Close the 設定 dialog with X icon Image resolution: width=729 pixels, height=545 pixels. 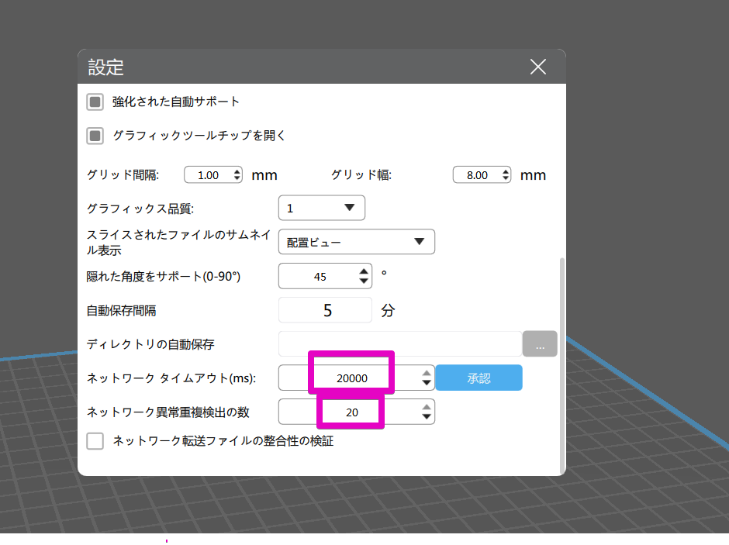(x=538, y=67)
